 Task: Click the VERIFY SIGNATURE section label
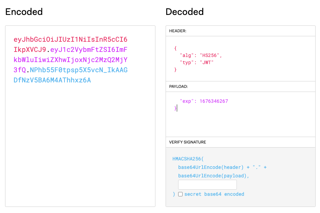(188, 142)
